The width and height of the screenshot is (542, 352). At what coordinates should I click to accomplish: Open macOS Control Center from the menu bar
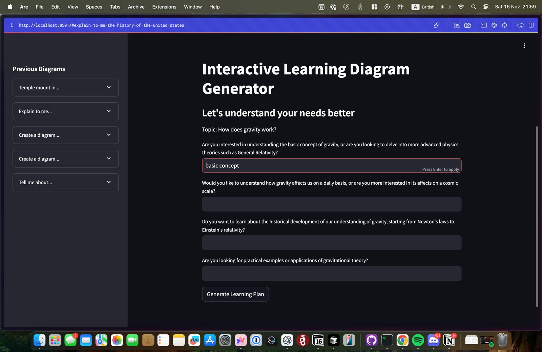point(486,7)
